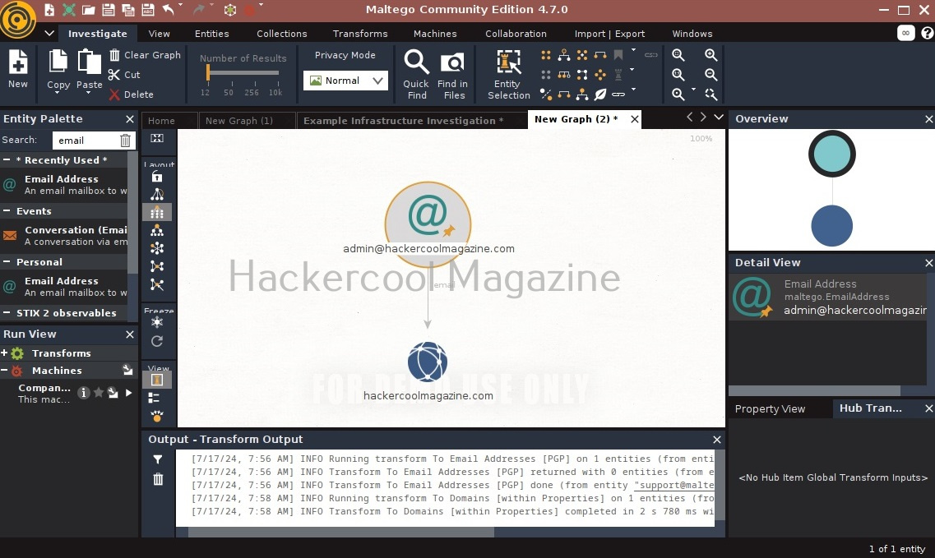Switch to the list view mode in the sidebar
The image size is (935, 558).
pos(154,399)
